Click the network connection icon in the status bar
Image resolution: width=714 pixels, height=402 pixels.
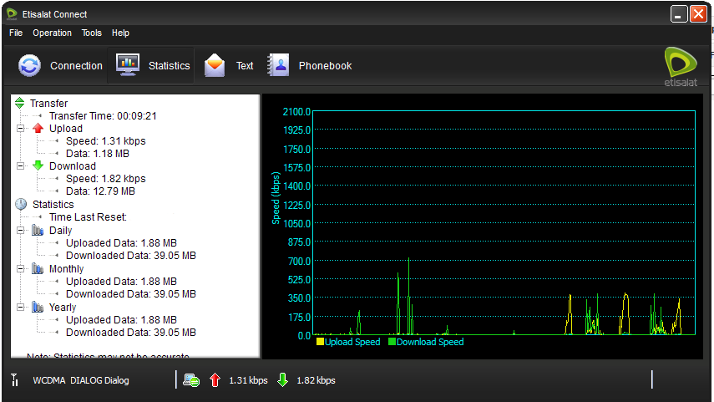pos(191,379)
